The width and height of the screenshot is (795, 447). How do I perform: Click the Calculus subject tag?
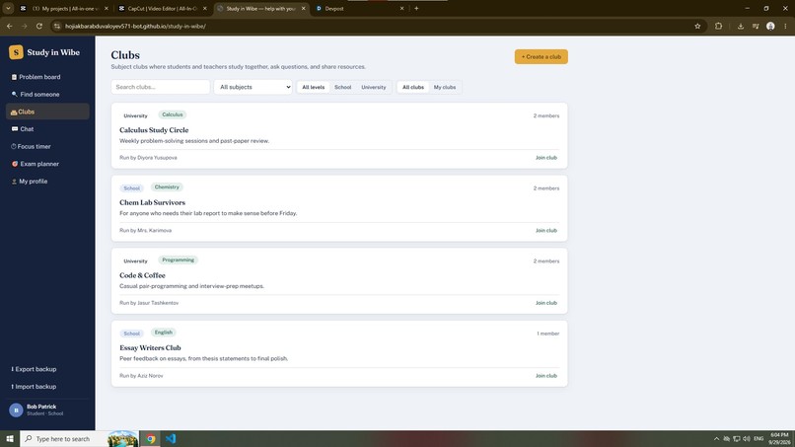tap(173, 114)
